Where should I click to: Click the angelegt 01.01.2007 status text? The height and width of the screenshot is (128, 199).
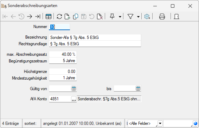[x=82, y=123]
